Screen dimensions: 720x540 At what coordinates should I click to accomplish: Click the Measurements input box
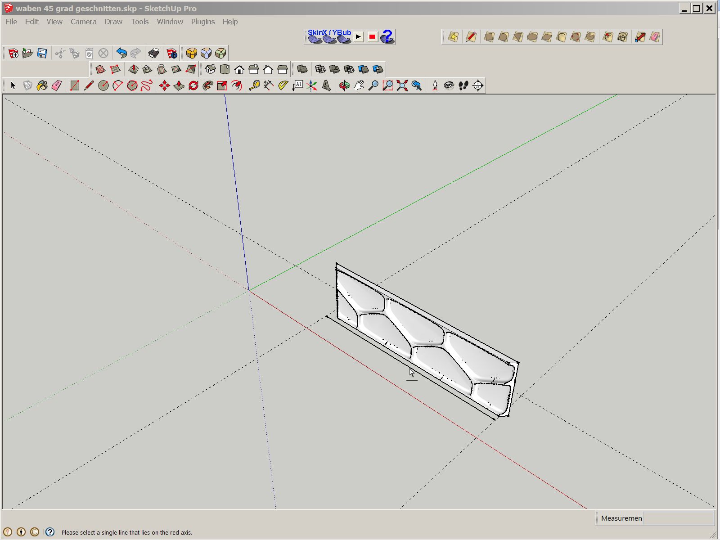[x=678, y=518]
